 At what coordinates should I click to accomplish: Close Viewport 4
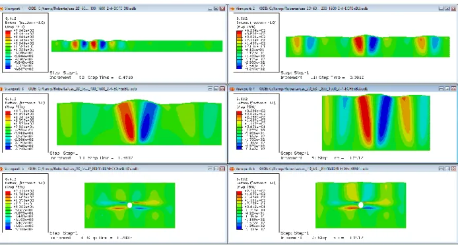point(453,89)
